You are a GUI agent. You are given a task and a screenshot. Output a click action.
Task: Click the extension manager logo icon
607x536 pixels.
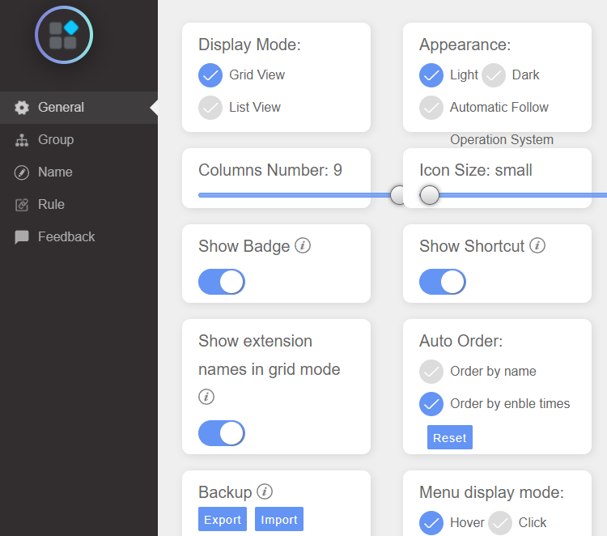[x=64, y=35]
